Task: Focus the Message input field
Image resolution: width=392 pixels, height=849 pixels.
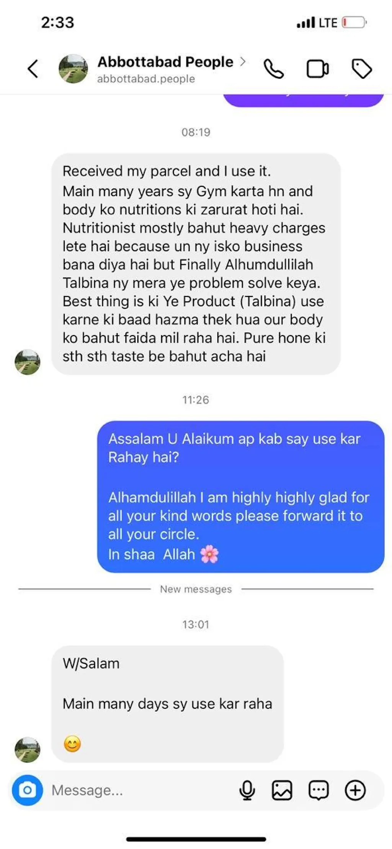Action: (142, 790)
